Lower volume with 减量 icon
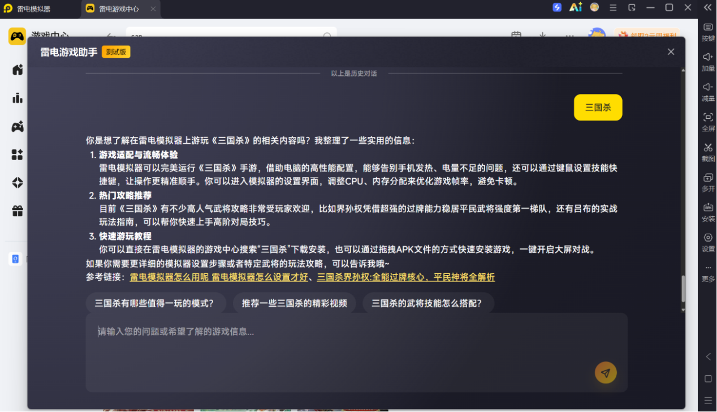Viewport: 717px width, 412px height. pyautogui.click(x=708, y=92)
